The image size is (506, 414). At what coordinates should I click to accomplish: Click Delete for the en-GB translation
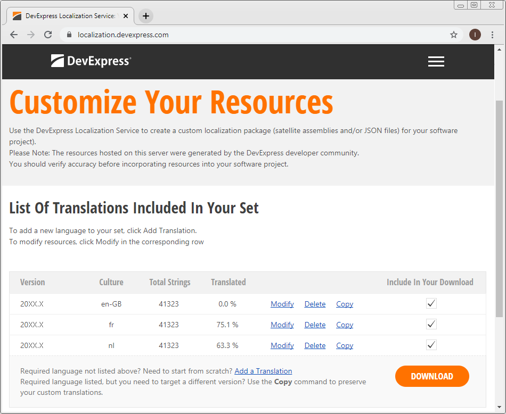(315, 304)
